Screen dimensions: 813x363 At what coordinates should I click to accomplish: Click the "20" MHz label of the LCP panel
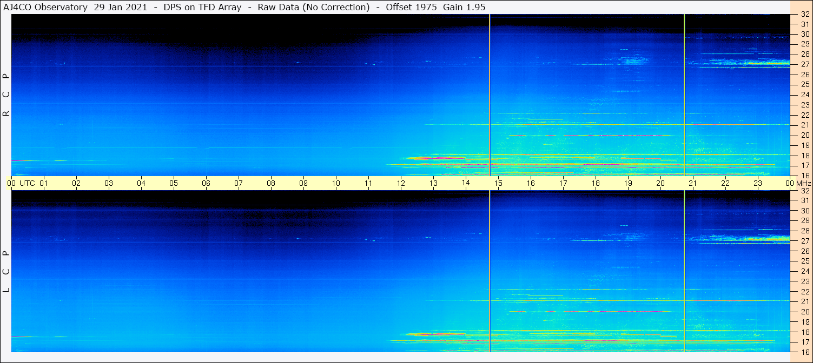click(805, 312)
